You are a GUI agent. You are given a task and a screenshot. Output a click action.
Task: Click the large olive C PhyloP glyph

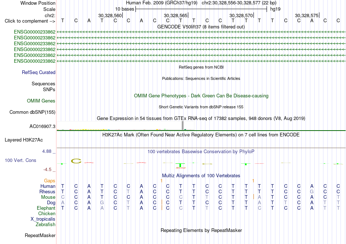[x=76, y=161]
